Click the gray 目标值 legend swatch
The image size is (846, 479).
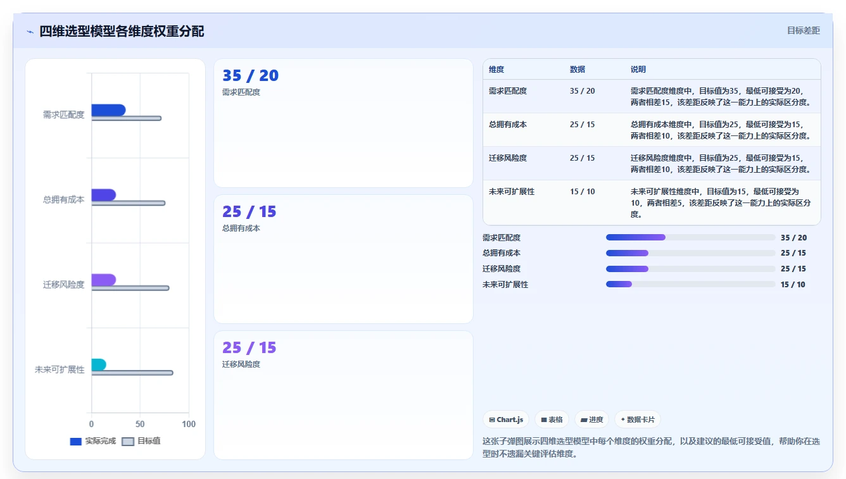(128, 441)
